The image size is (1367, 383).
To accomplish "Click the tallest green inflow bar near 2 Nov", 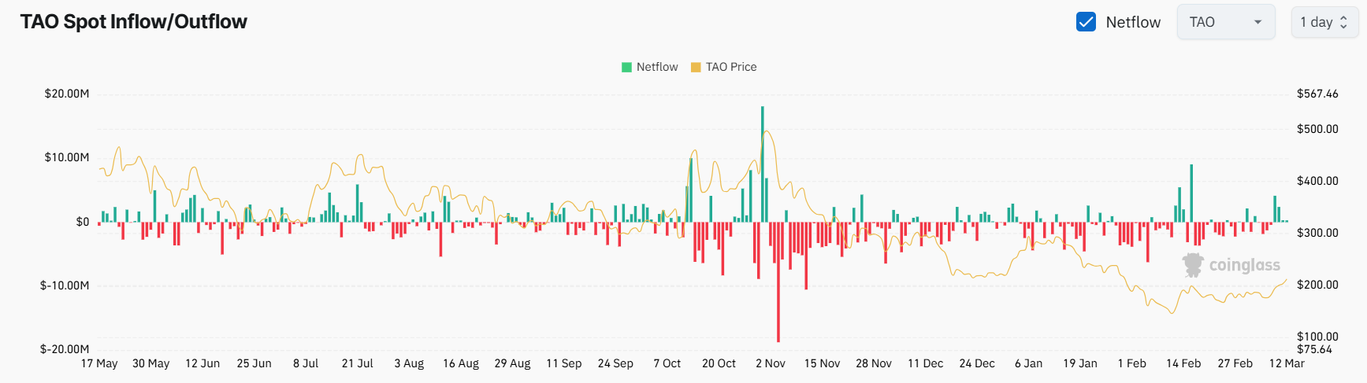I will click(763, 164).
